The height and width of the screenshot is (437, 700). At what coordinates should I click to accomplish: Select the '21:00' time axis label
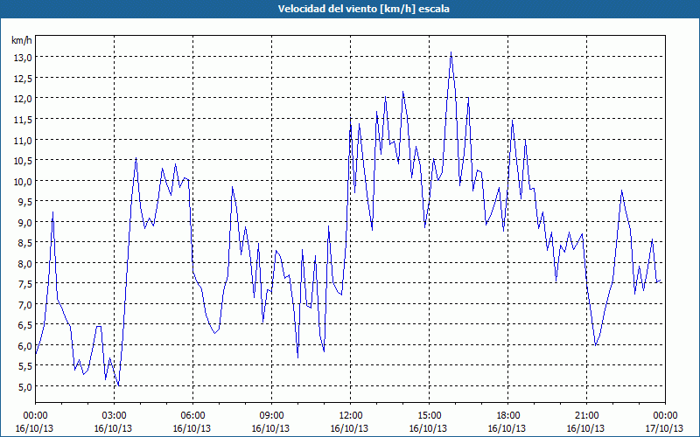point(586,416)
